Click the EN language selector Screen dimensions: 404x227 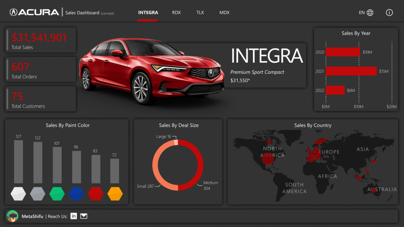(x=362, y=12)
